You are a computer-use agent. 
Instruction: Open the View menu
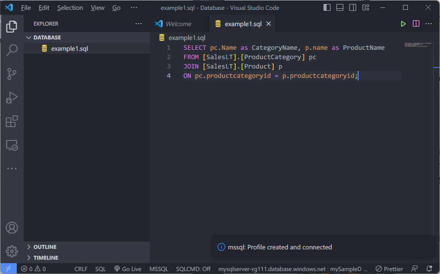97,7
